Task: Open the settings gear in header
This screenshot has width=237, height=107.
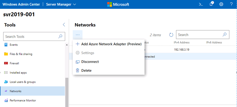Action: coord(221,4)
